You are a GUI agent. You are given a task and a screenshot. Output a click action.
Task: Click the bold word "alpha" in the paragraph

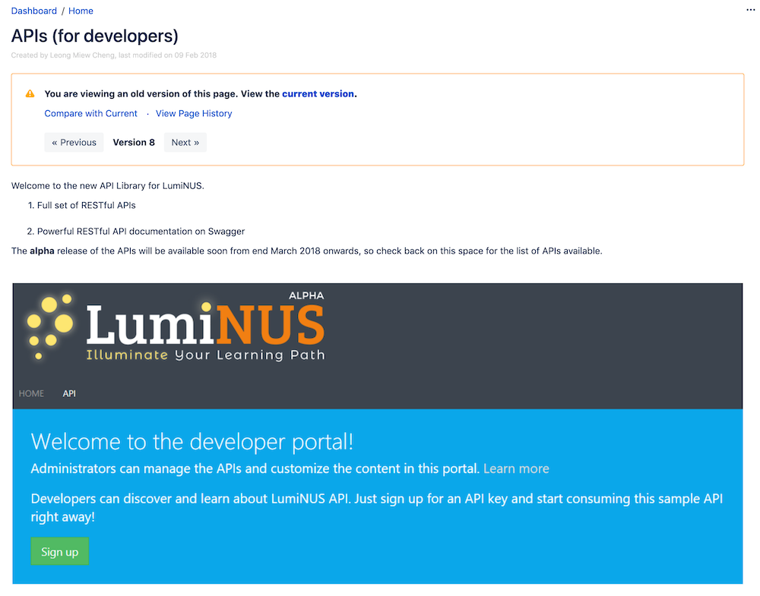(x=42, y=251)
